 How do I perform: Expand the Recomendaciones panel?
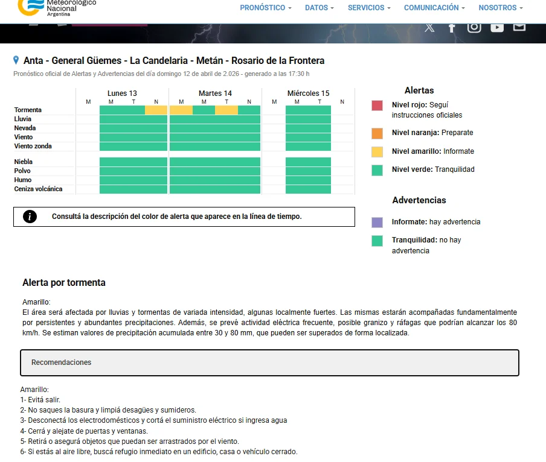[x=269, y=362]
